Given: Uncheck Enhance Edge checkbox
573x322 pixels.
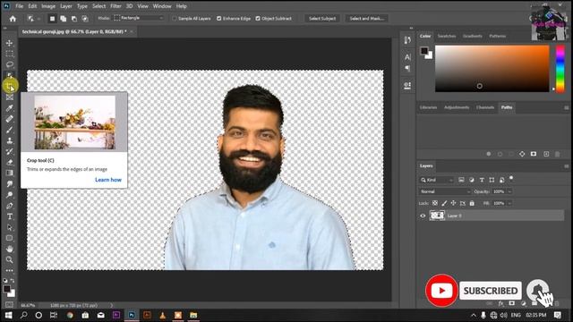Looking at the screenshot, I should pyautogui.click(x=218, y=18).
